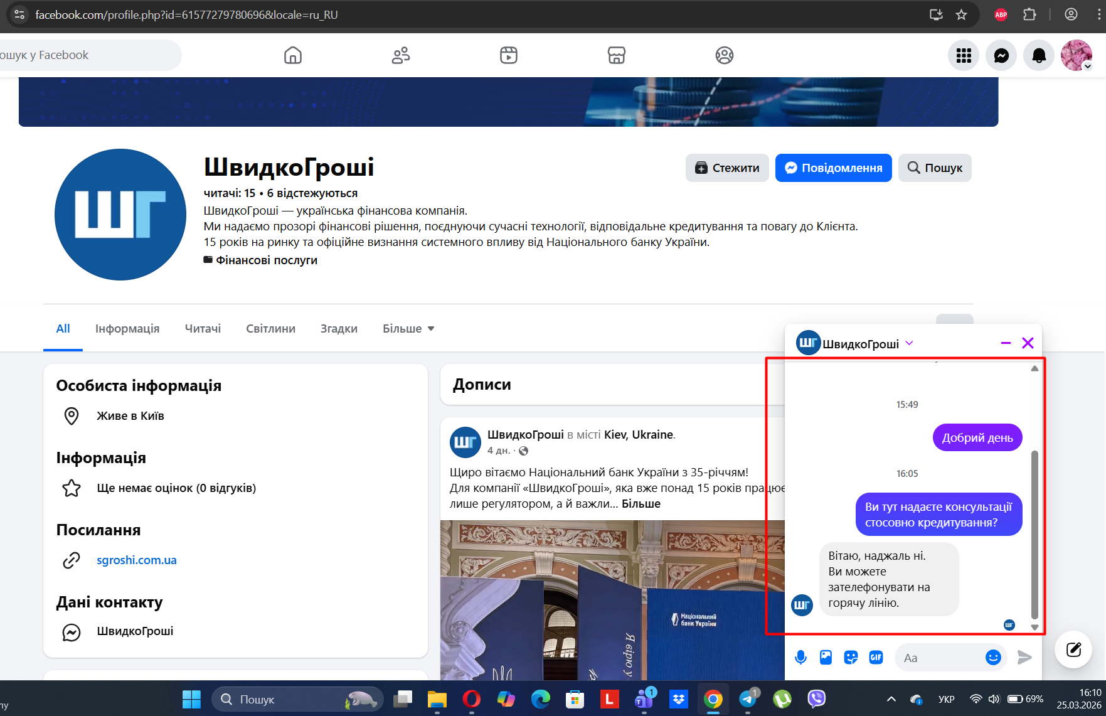This screenshot has height=716, width=1106.
Task: Expand the ШвидкоГроші chat settings chevron
Action: [910, 343]
